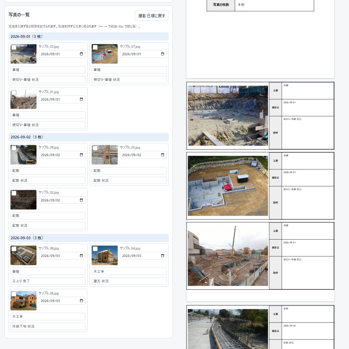Edit 建方 状況 description of サンプル_04.jpg

(129, 281)
